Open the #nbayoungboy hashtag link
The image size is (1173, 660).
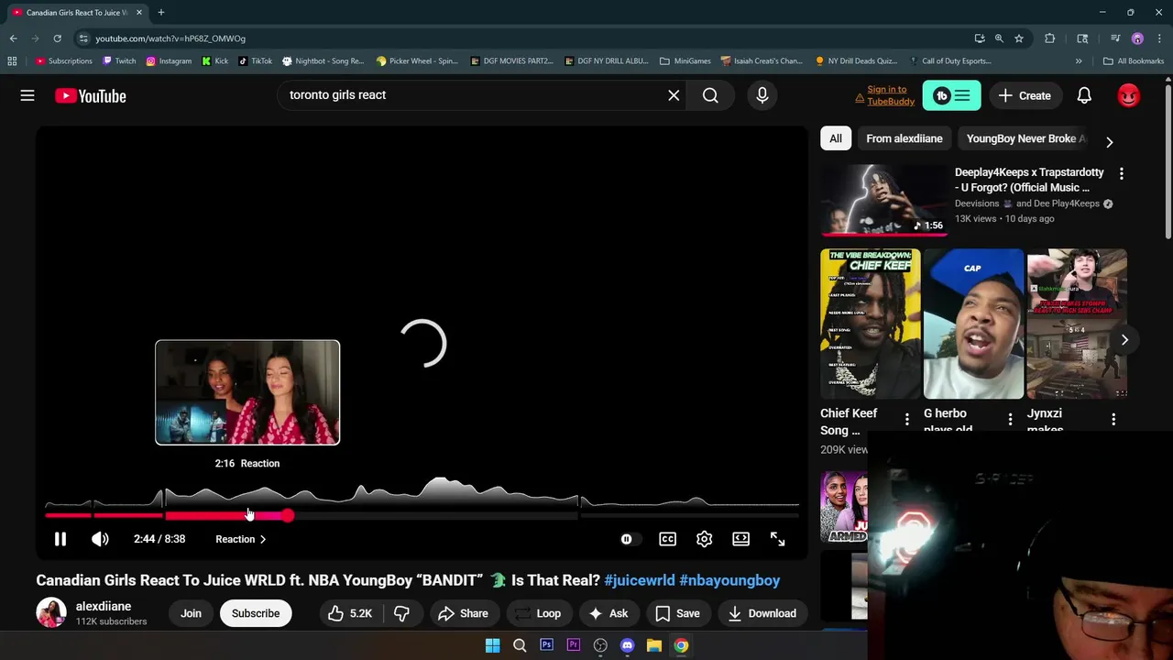pos(729,580)
